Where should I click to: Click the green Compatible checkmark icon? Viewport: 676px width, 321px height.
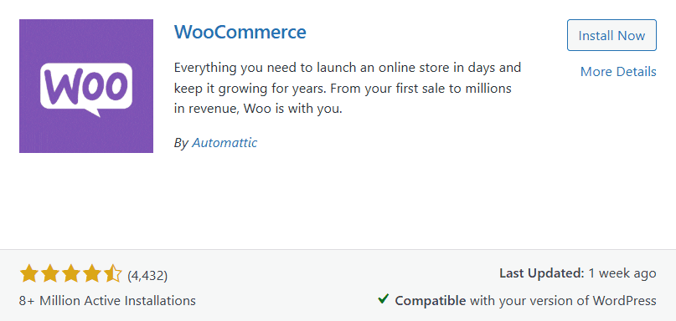[x=384, y=299]
